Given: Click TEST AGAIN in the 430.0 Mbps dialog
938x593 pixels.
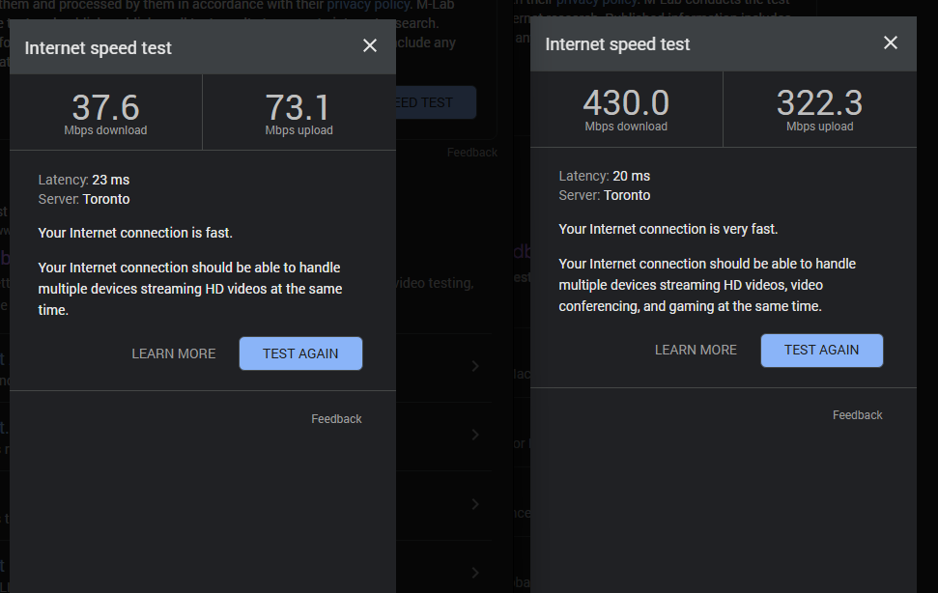Looking at the screenshot, I should [821, 350].
